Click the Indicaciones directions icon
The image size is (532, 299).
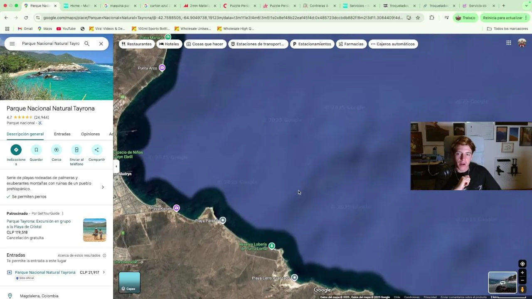tap(16, 150)
